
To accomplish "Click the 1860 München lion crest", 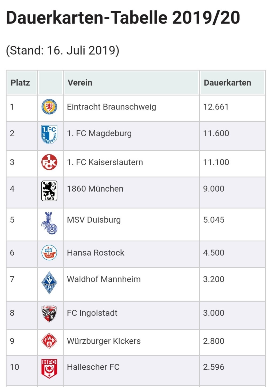I will coord(49,191).
